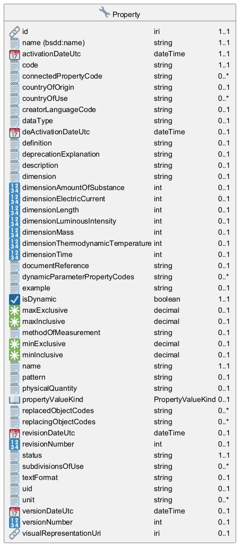Click the name (bsdd:name) attribute label
This screenshot has height=549, width=242.
coord(54,42)
